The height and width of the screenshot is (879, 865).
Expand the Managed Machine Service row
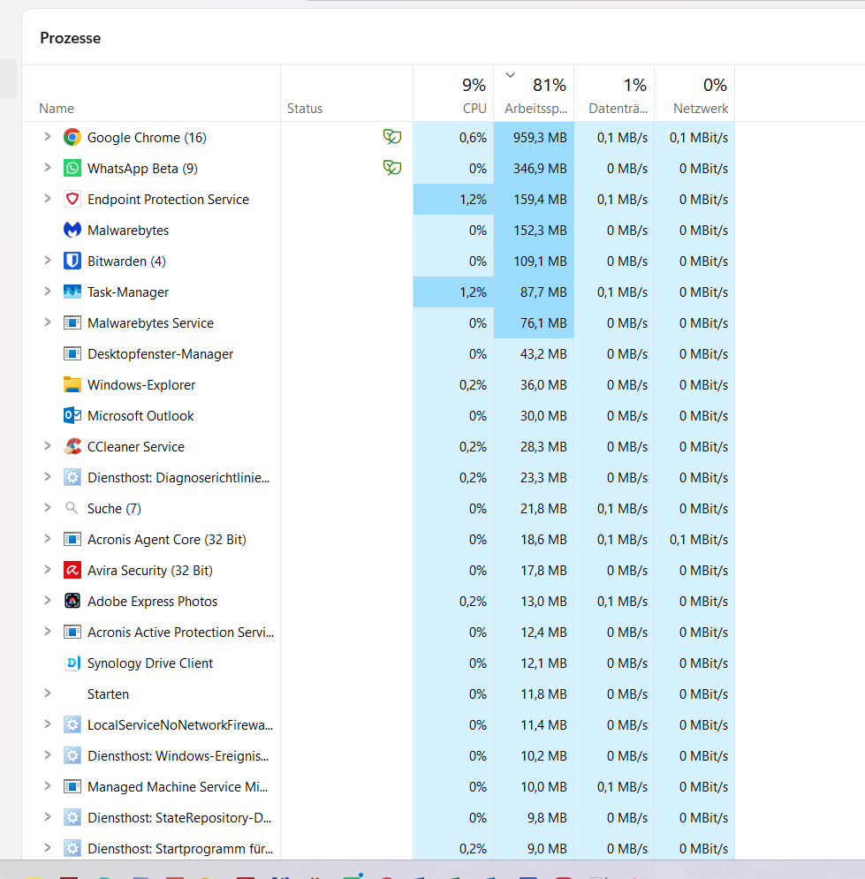48,785
